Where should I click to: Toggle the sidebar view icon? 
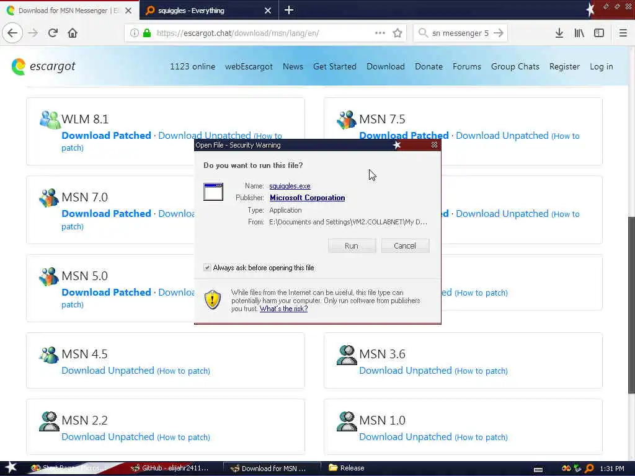pos(599,33)
